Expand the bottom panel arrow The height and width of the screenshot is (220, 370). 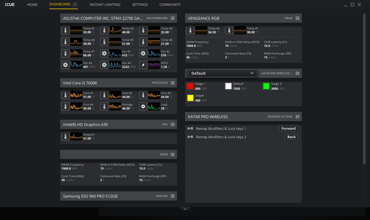coord(185,209)
